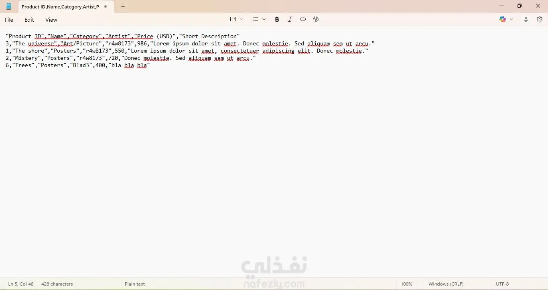This screenshot has width=548, height=290.
Task: Click "Price (USD)" in the header row
Action: coord(155,37)
